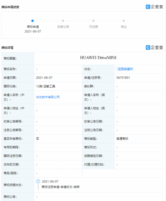Screen dimensions: 166x201
Task: Click the 12类 运输工具 classification value
Action: pyautogui.click(x=46, y=86)
